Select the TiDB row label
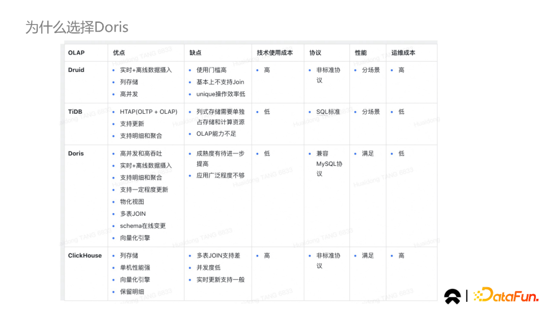Image resolution: width=550 pixels, height=310 pixels. click(x=75, y=112)
